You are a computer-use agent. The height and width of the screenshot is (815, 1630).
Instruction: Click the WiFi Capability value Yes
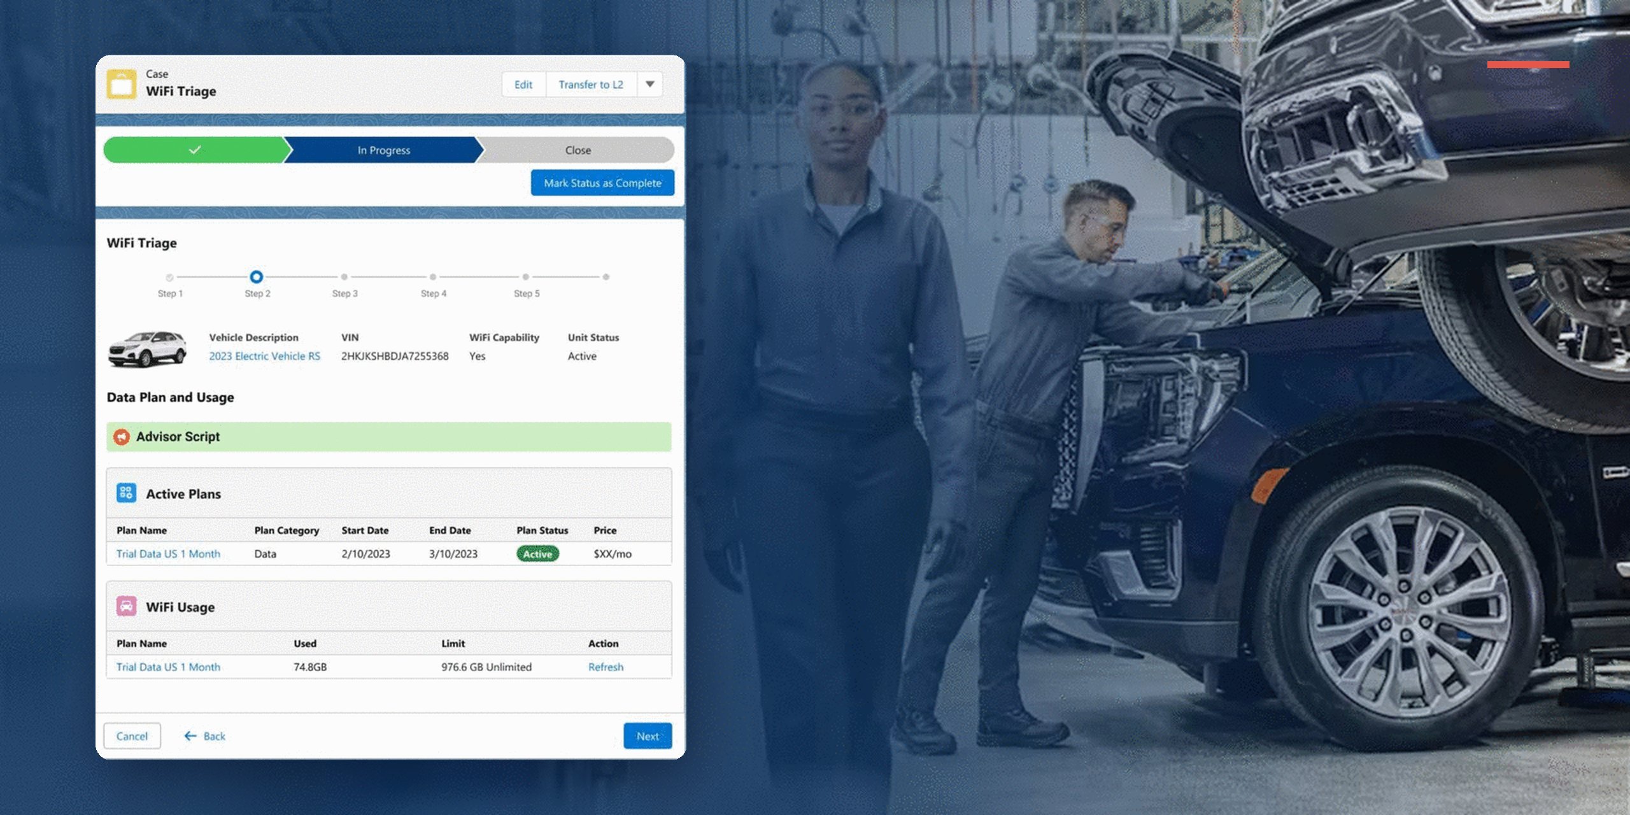pos(477,356)
